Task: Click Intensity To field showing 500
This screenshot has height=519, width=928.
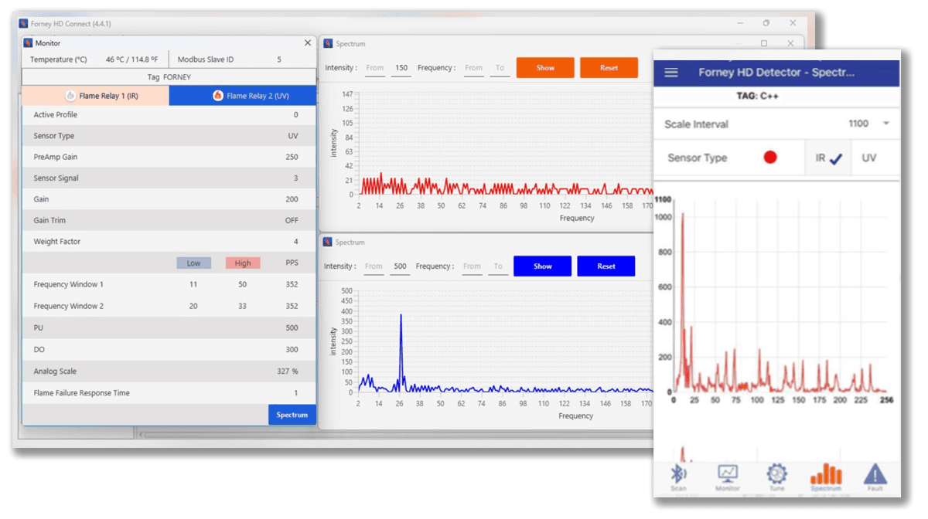Action: pos(400,267)
